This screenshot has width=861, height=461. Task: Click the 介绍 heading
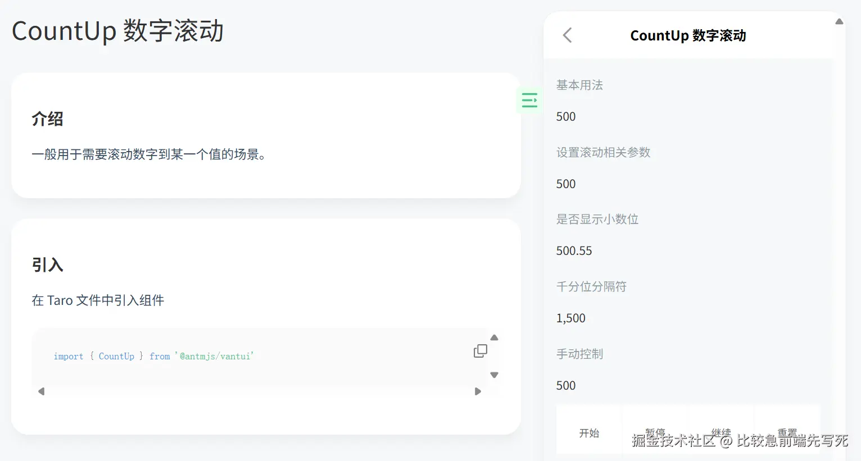pyautogui.click(x=47, y=118)
